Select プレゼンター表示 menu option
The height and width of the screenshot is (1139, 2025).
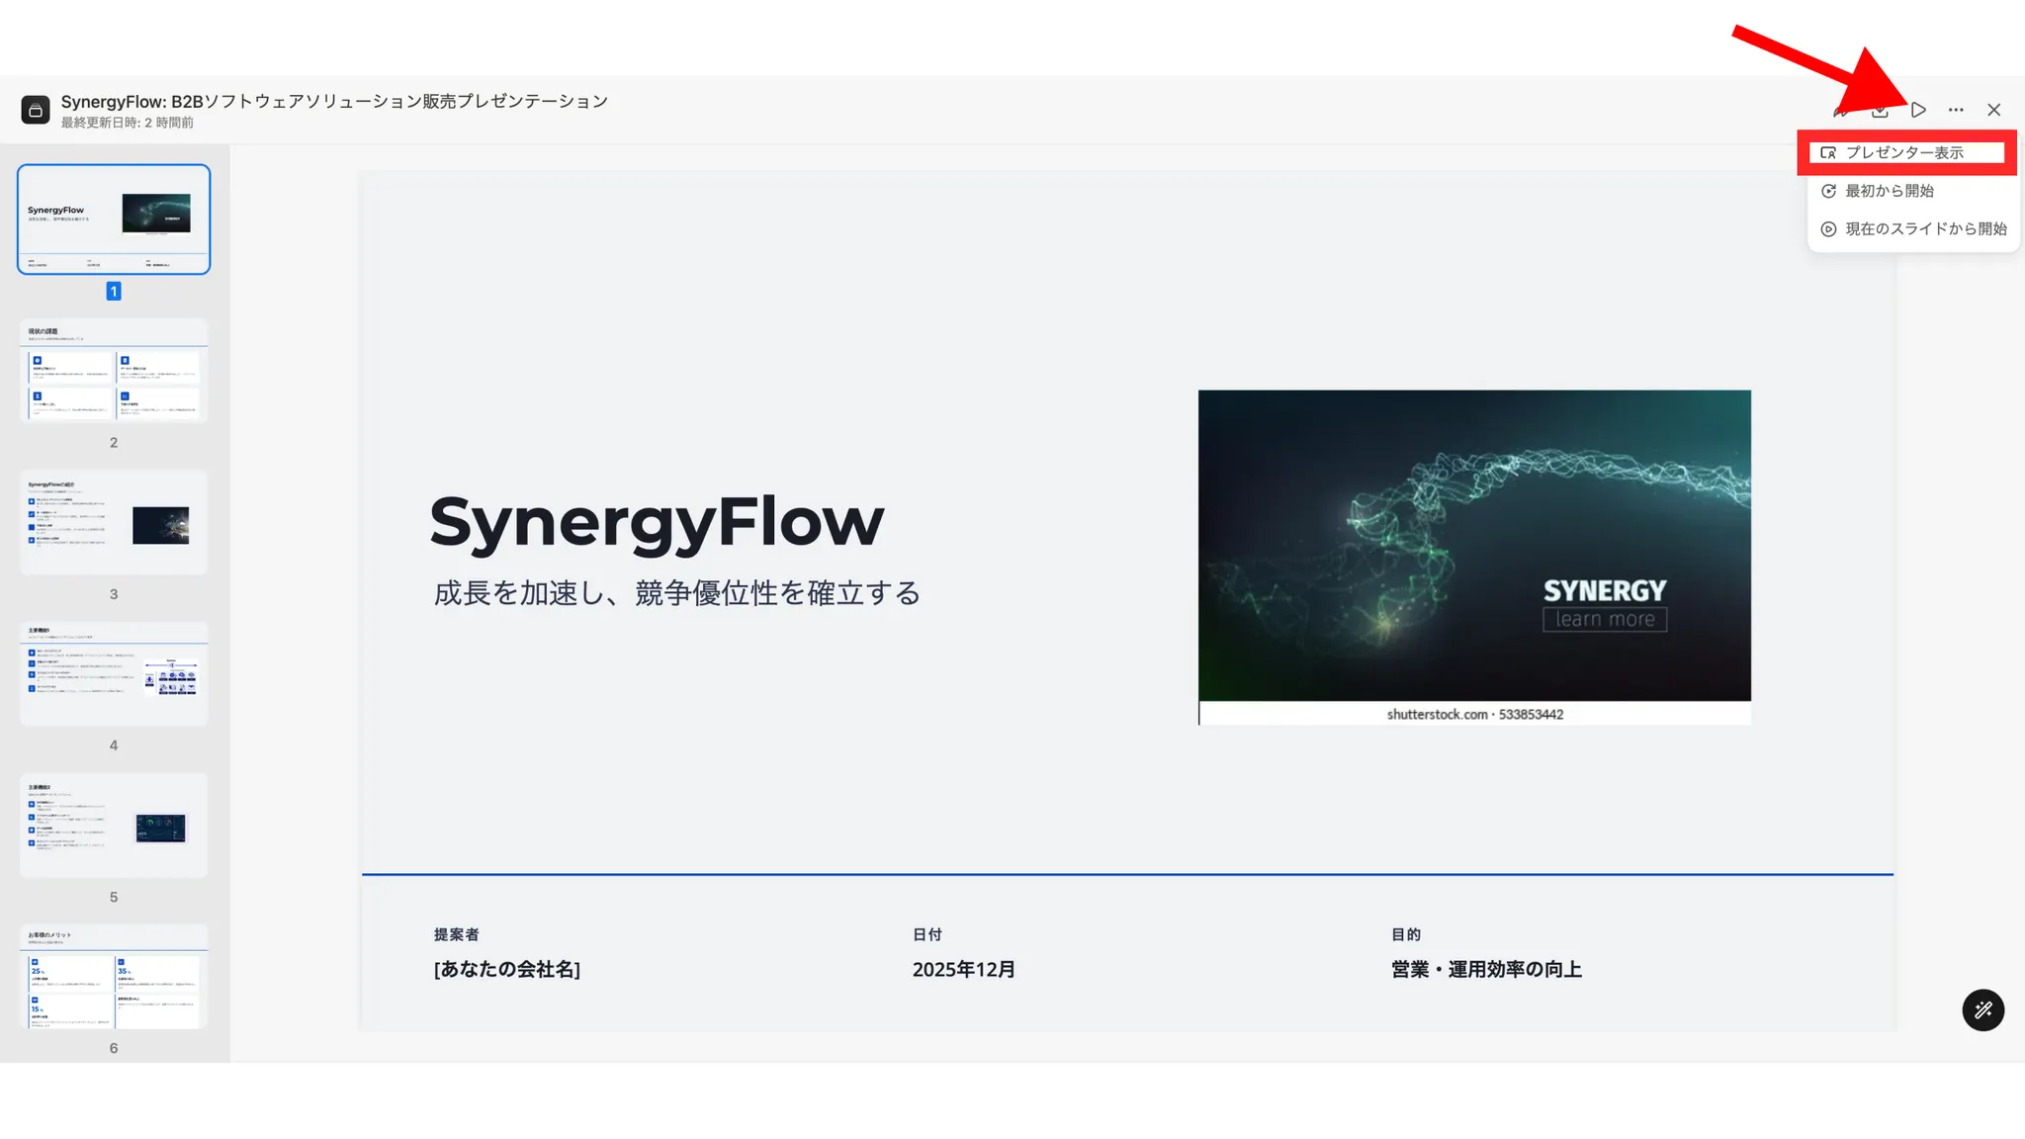1904,153
